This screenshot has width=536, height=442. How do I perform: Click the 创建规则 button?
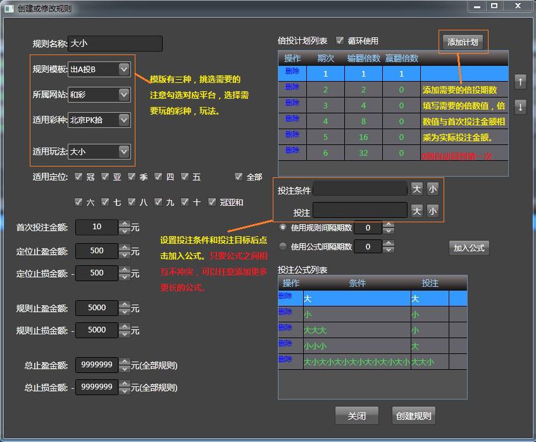(x=413, y=416)
